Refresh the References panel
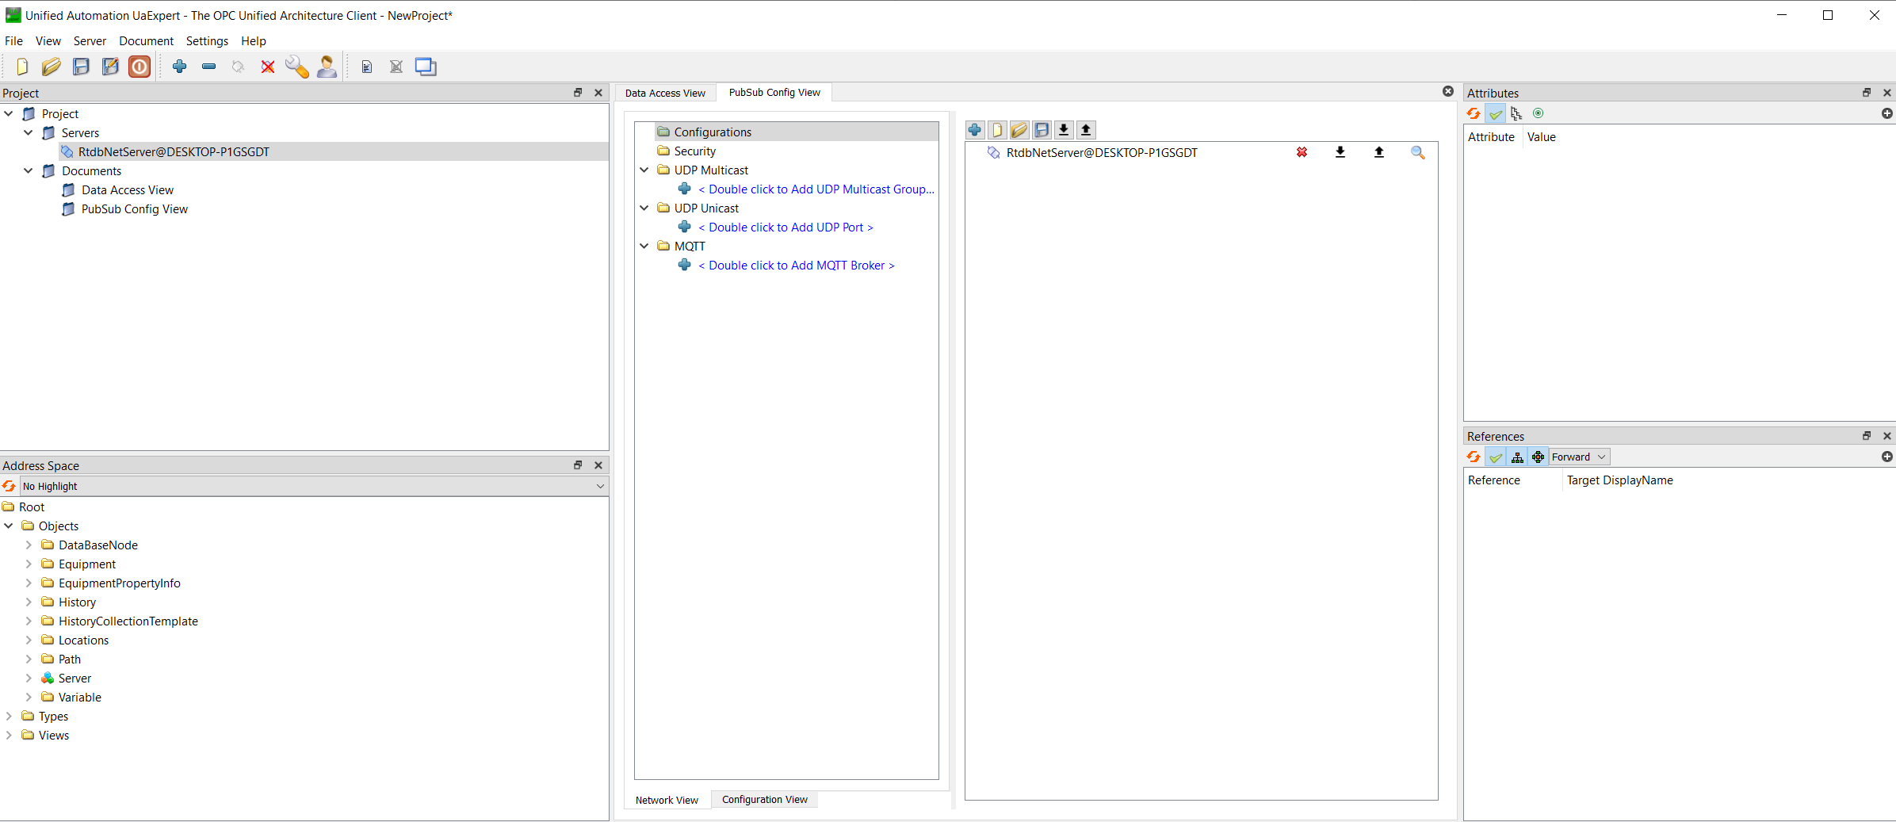Screen dimensions: 1896x822 pos(1474,457)
